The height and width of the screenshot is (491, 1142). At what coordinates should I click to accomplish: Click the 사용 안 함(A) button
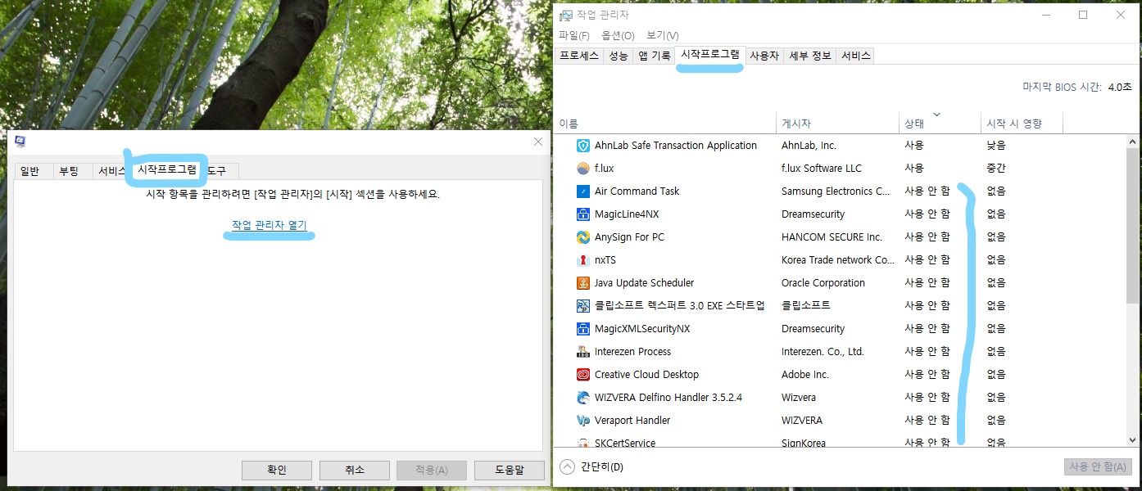click(1098, 466)
